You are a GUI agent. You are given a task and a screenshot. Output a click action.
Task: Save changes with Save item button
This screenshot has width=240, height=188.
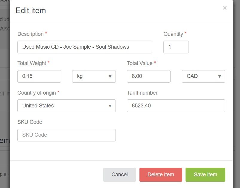[x=205, y=175]
